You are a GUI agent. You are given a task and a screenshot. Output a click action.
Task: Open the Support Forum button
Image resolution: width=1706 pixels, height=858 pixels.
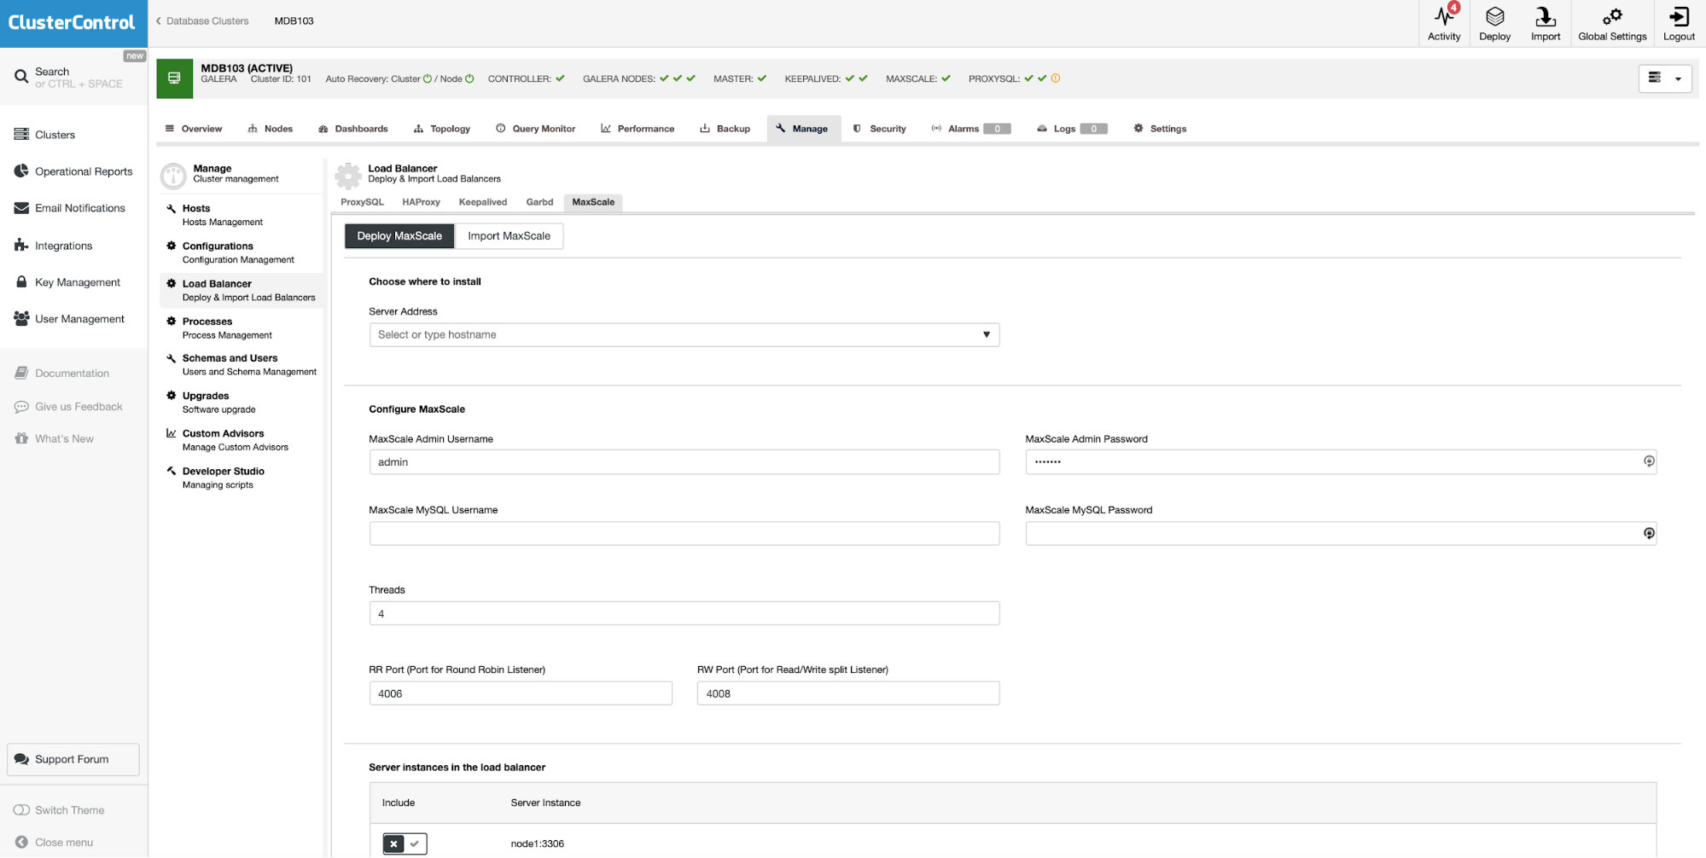point(73,759)
